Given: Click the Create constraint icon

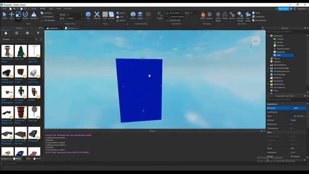Looking at the screenshot, I should (x=160, y=15).
